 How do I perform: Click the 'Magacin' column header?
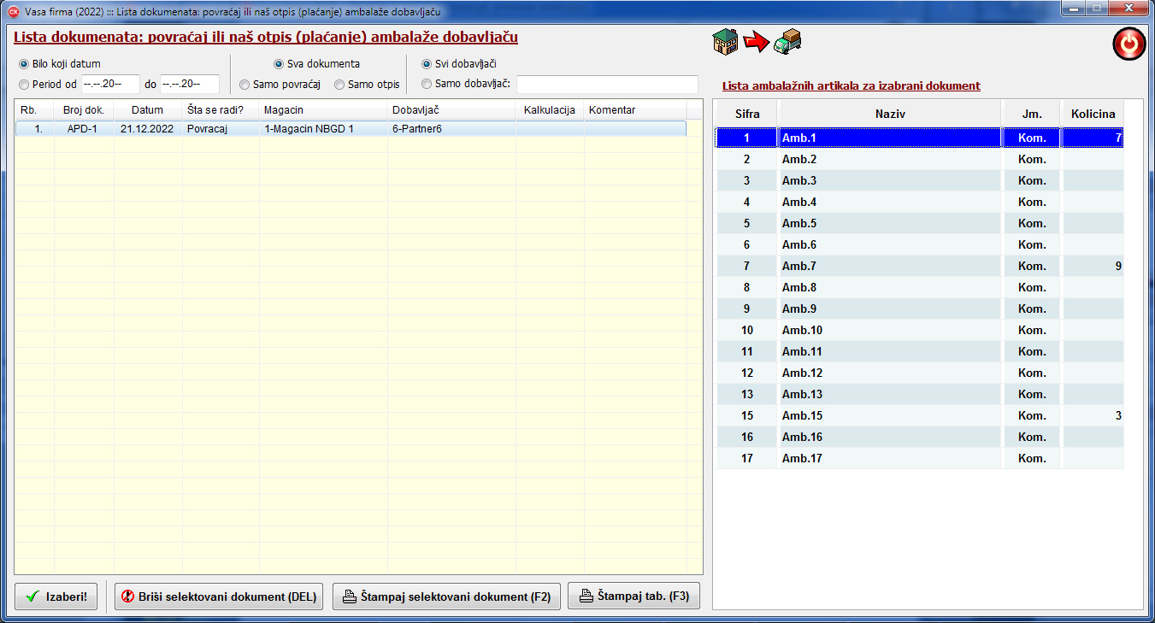point(323,110)
